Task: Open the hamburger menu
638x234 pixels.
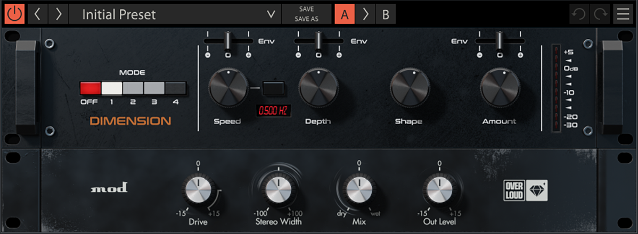Action: (623, 14)
